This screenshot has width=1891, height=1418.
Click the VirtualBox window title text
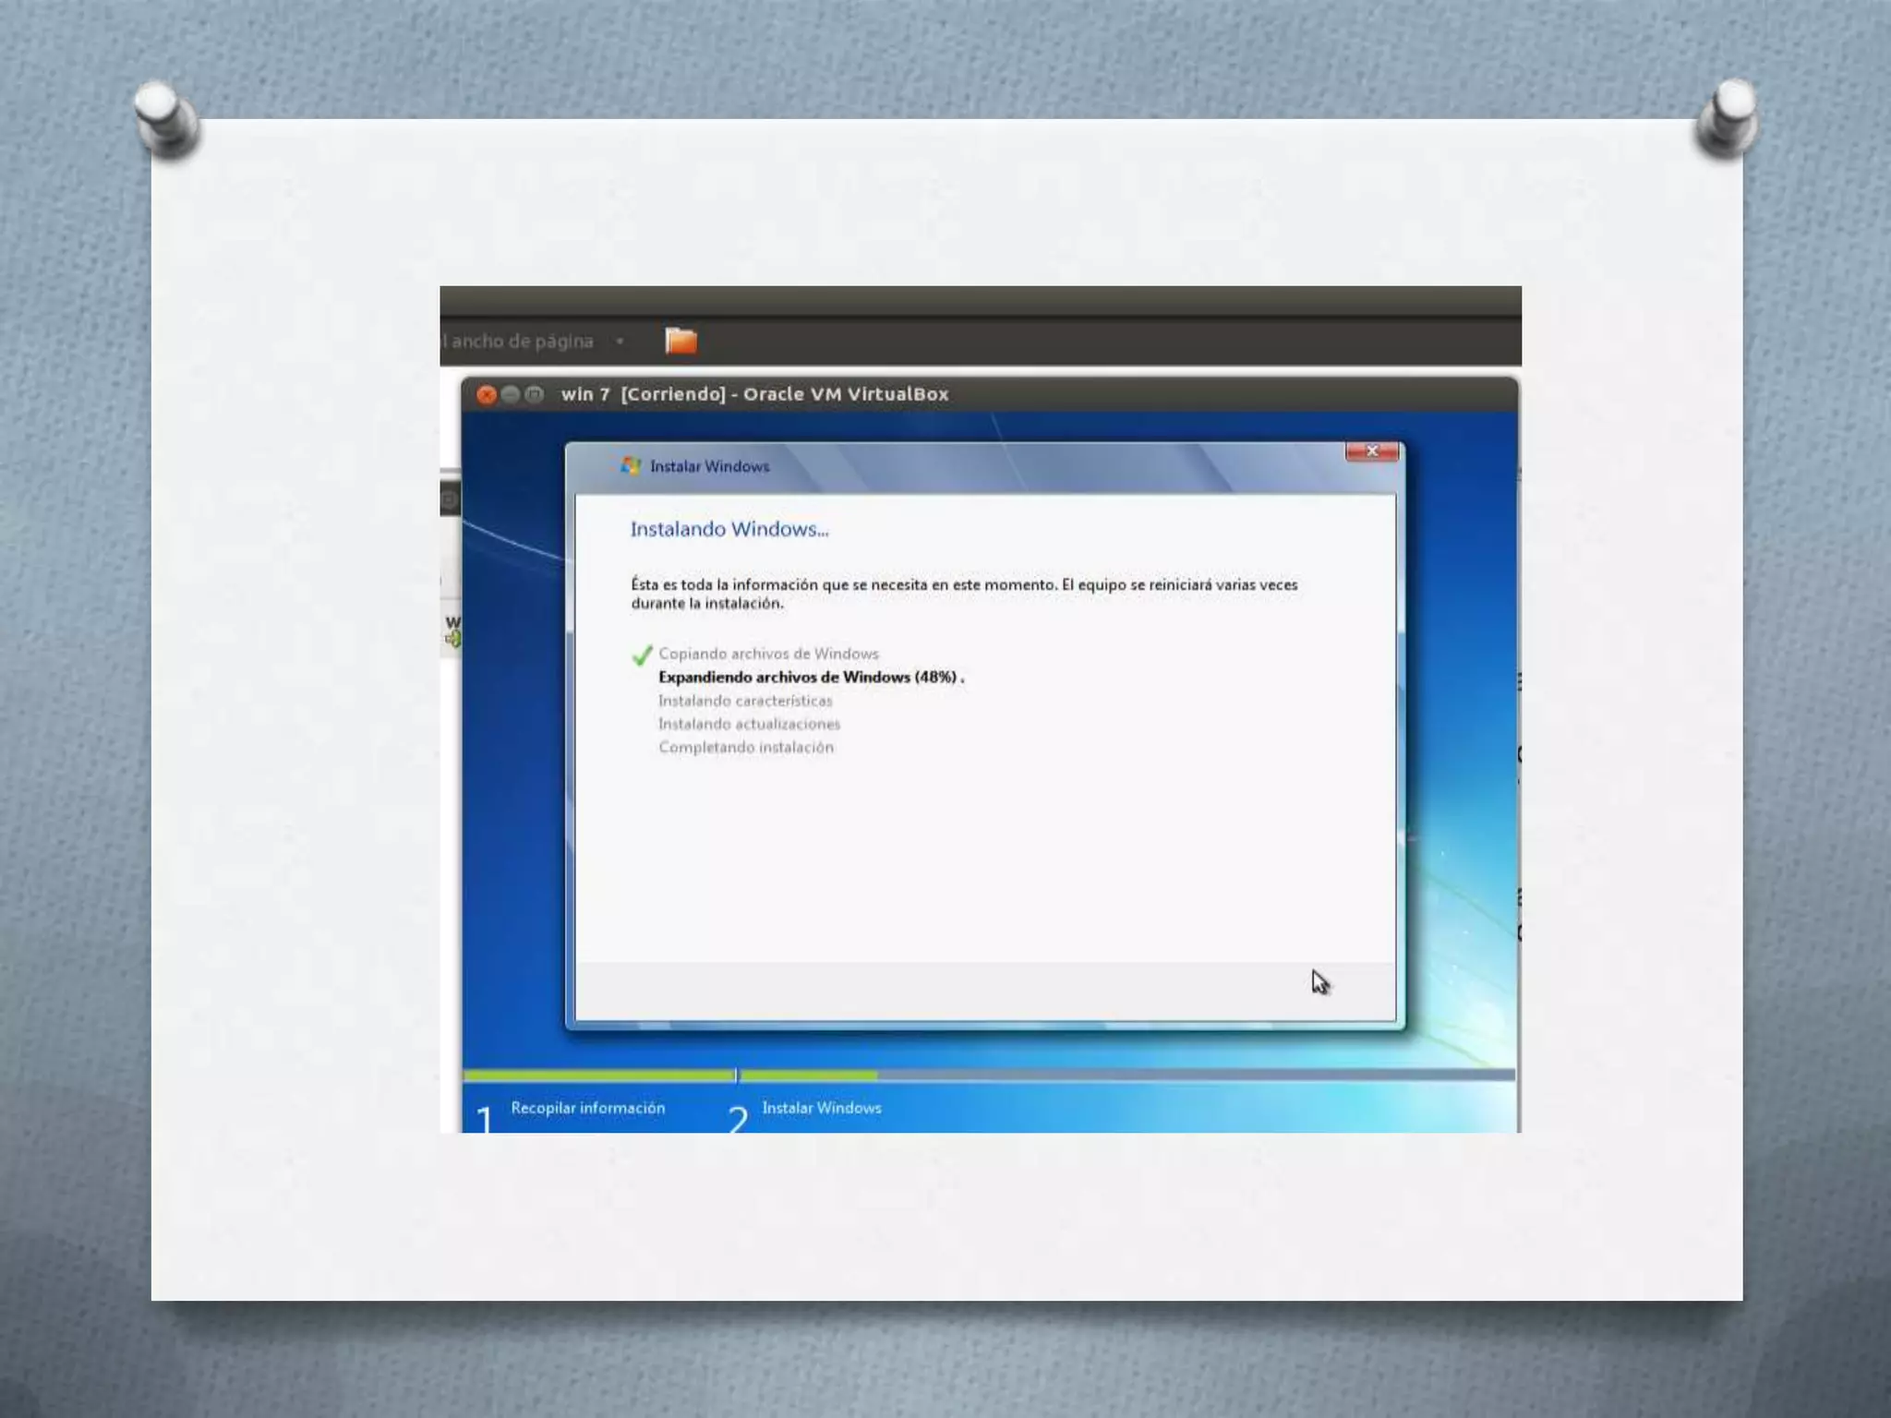click(754, 394)
